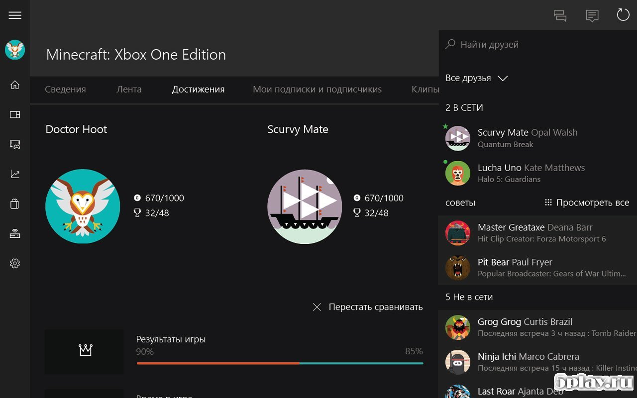The width and height of the screenshot is (637, 398).
Task: Open the messages speech bubble icon
Action: click(x=592, y=15)
